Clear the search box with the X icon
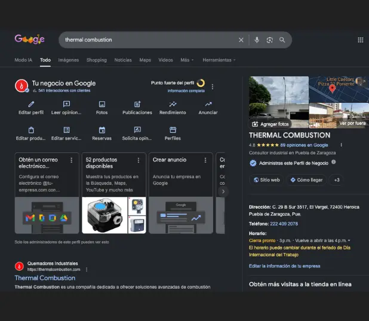Screen dimensions: 369x321 tap(241, 40)
